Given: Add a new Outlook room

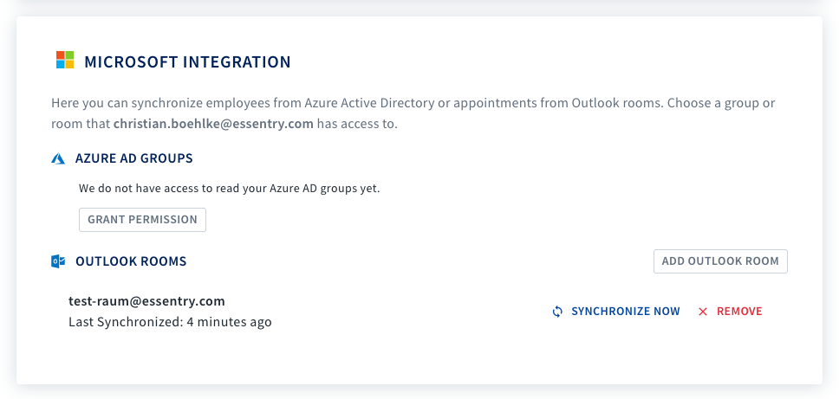Looking at the screenshot, I should (x=720, y=261).
